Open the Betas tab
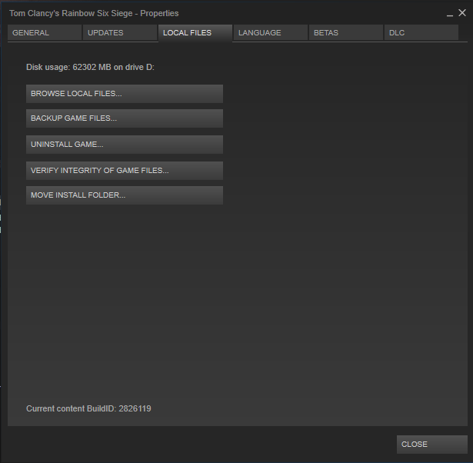 (x=346, y=32)
